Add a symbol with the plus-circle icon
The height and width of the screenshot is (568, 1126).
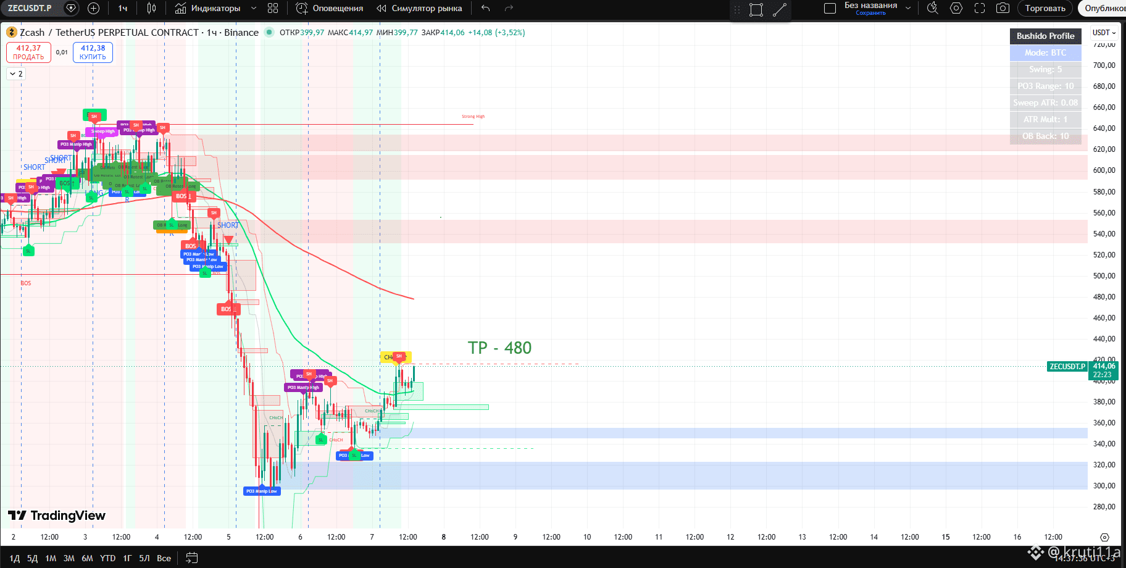94,8
